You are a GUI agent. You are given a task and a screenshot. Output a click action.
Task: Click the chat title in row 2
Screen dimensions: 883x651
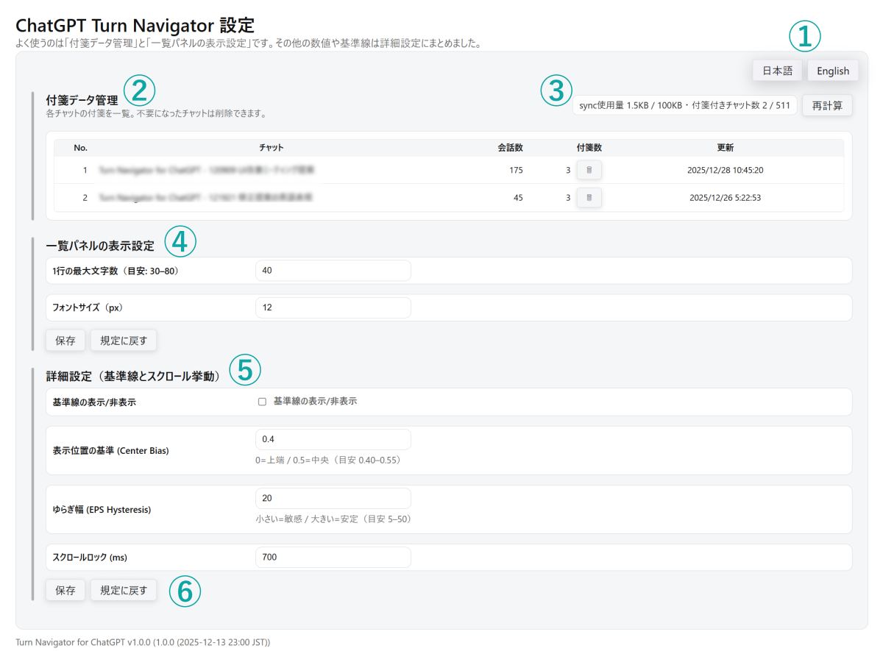(x=206, y=197)
